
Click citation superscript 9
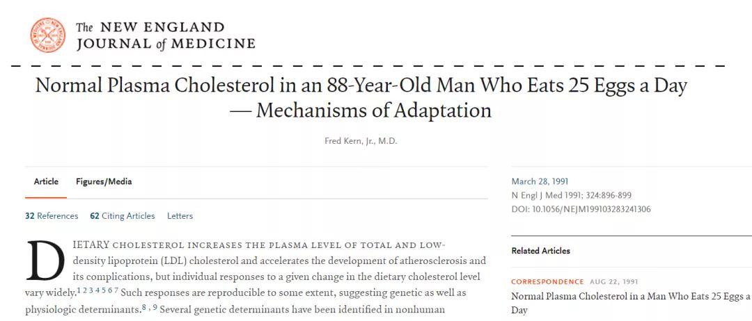(x=155, y=308)
